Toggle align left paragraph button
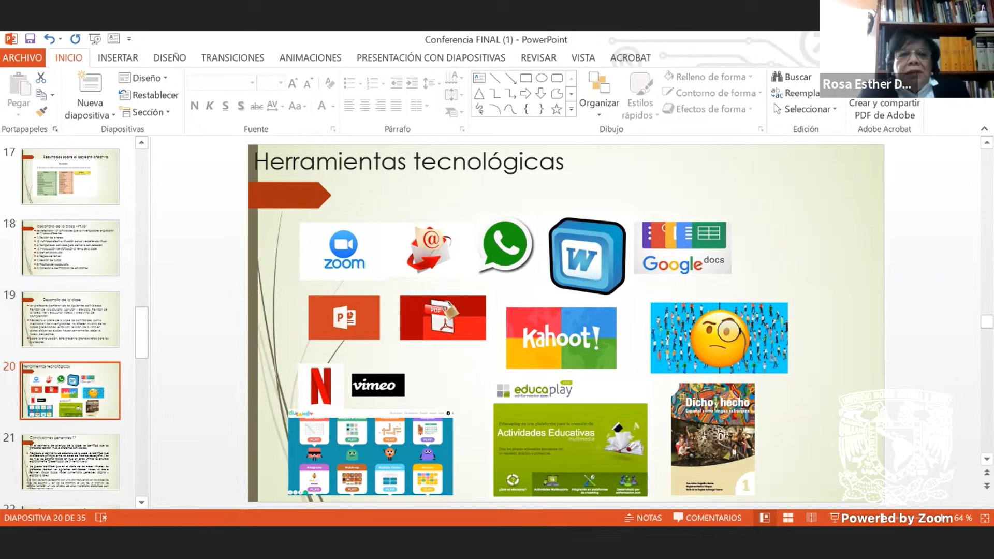994x559 pixels. coord(349,106)
